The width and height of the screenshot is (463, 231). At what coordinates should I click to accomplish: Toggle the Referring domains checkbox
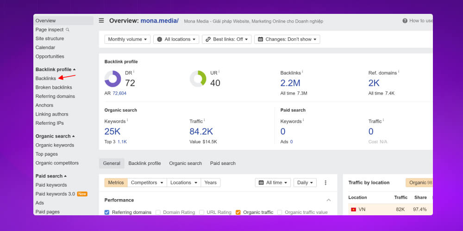click(107, 212)
